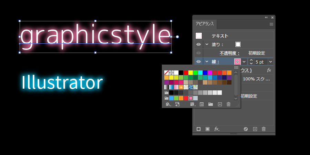This screenshot has height=155, width=310.
Task: Toggle visibility of the 不透明度 row
Action: 198,53
